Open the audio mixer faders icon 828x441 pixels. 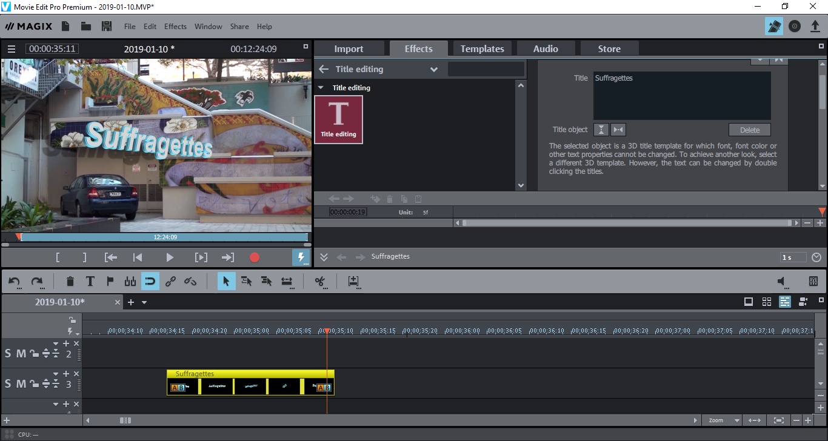[813, 281]
